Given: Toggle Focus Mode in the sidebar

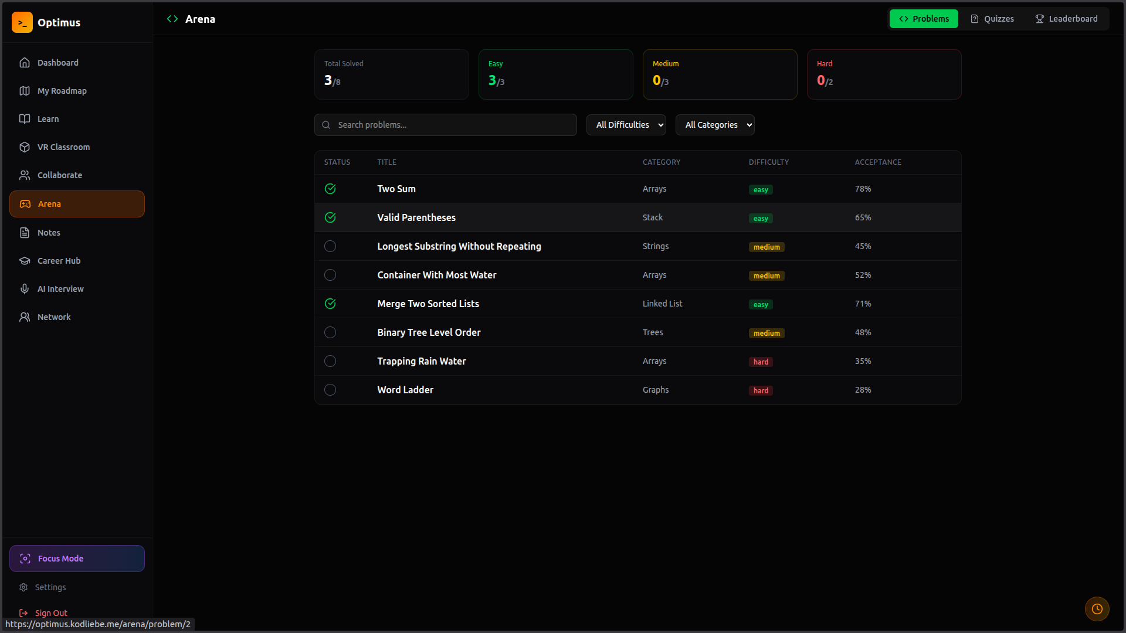Looking at the screenshot, I should 77,559.
